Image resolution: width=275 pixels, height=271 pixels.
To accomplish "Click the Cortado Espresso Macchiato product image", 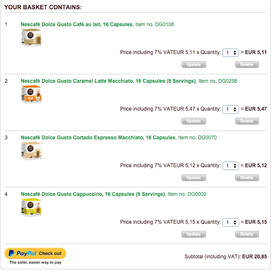I will [31, 151].
